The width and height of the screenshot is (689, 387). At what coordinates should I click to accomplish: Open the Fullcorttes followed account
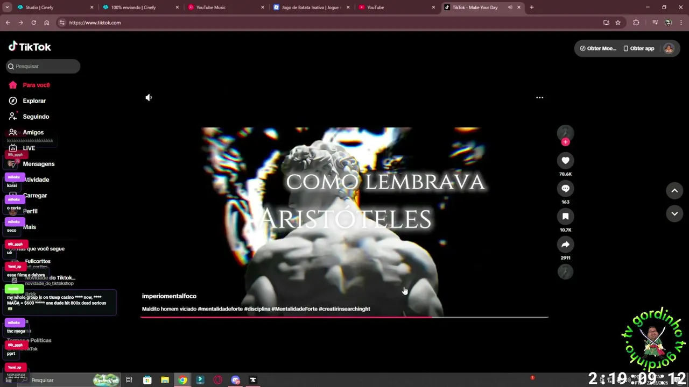(x=38, y=263)
